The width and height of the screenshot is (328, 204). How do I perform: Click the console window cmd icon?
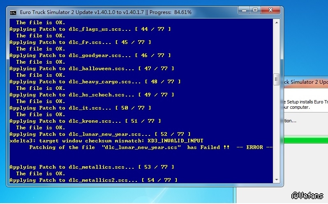click(13, 13)
